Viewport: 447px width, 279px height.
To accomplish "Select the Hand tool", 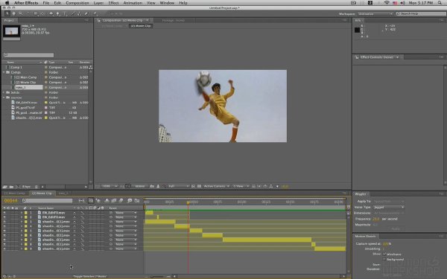I will pyautogui.click(x=13, y=13).
